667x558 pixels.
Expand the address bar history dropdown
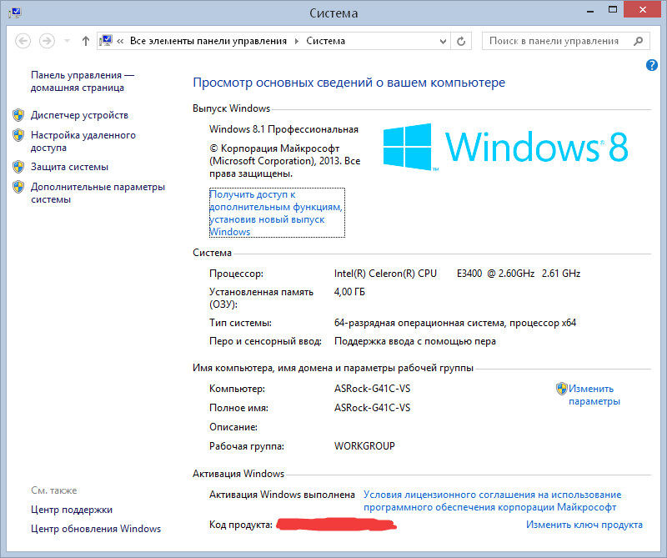click(x=443, y=41)
